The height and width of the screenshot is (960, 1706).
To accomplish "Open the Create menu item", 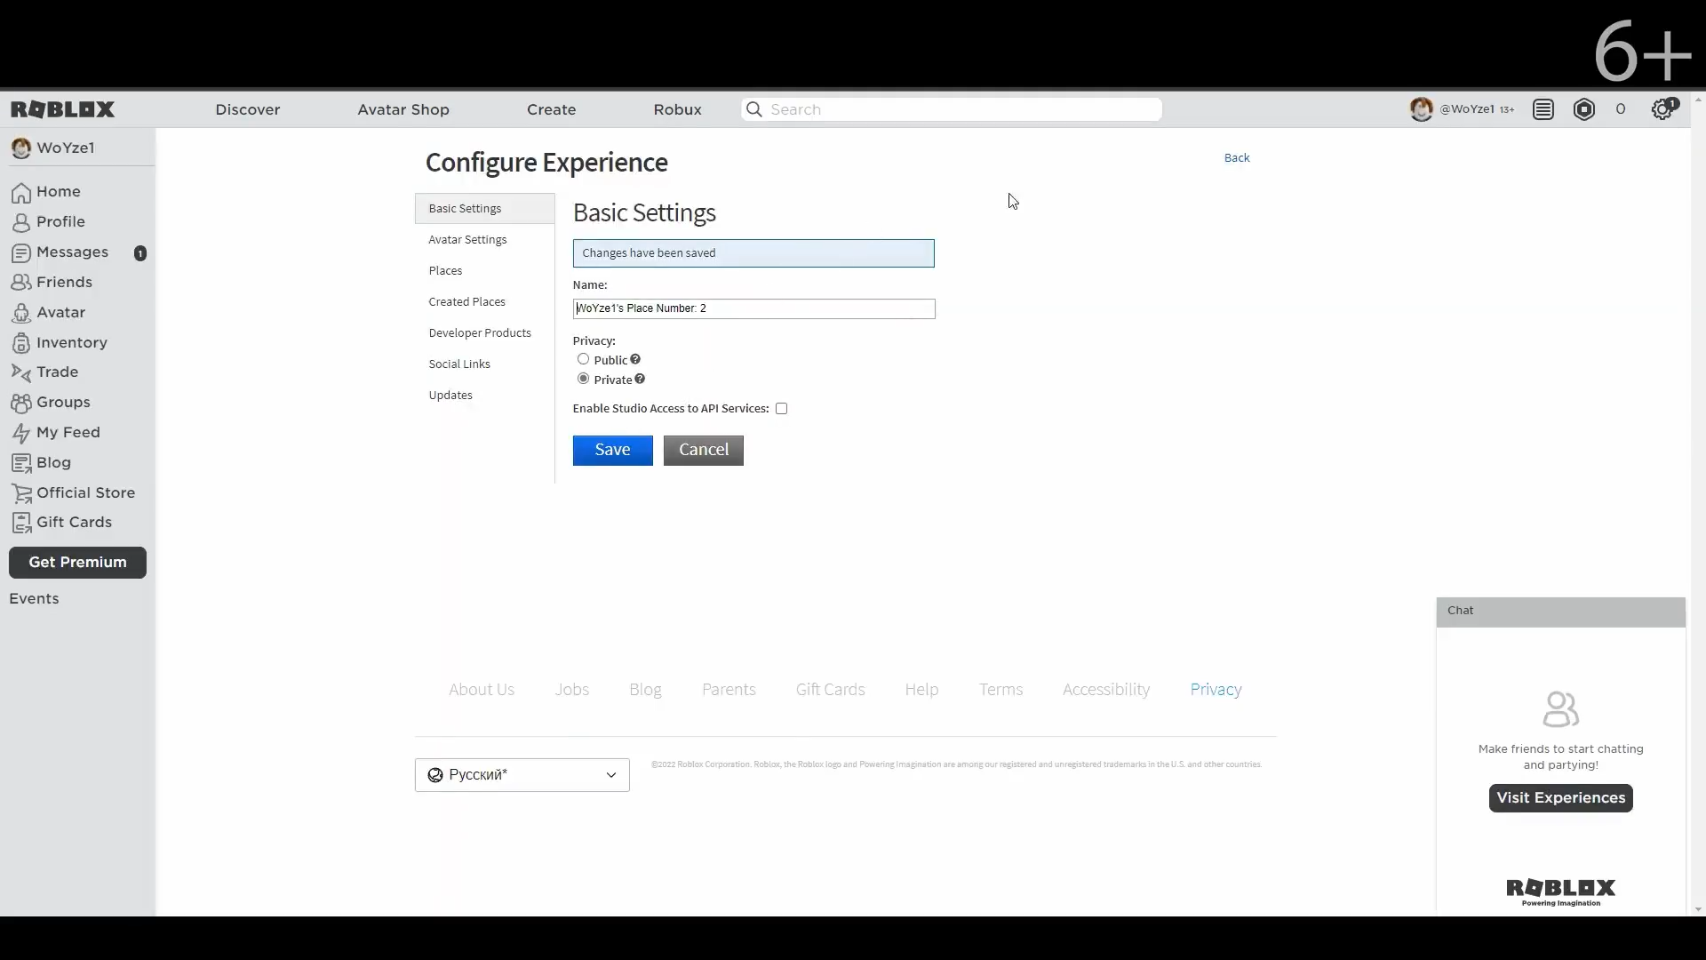I will [551, 109].
